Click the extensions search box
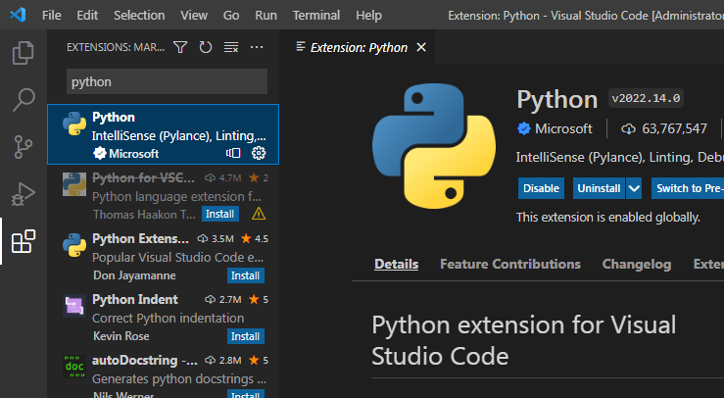Image resolution: width=724 pixels, height=398 pixels. pyautogui.click(x=167, y=81)
